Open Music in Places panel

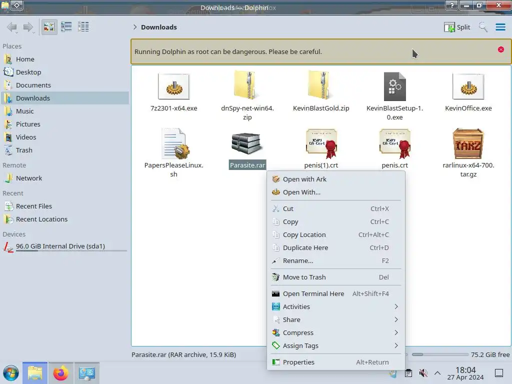point(64,111)
